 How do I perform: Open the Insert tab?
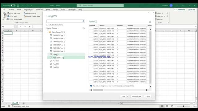(19, 10)
